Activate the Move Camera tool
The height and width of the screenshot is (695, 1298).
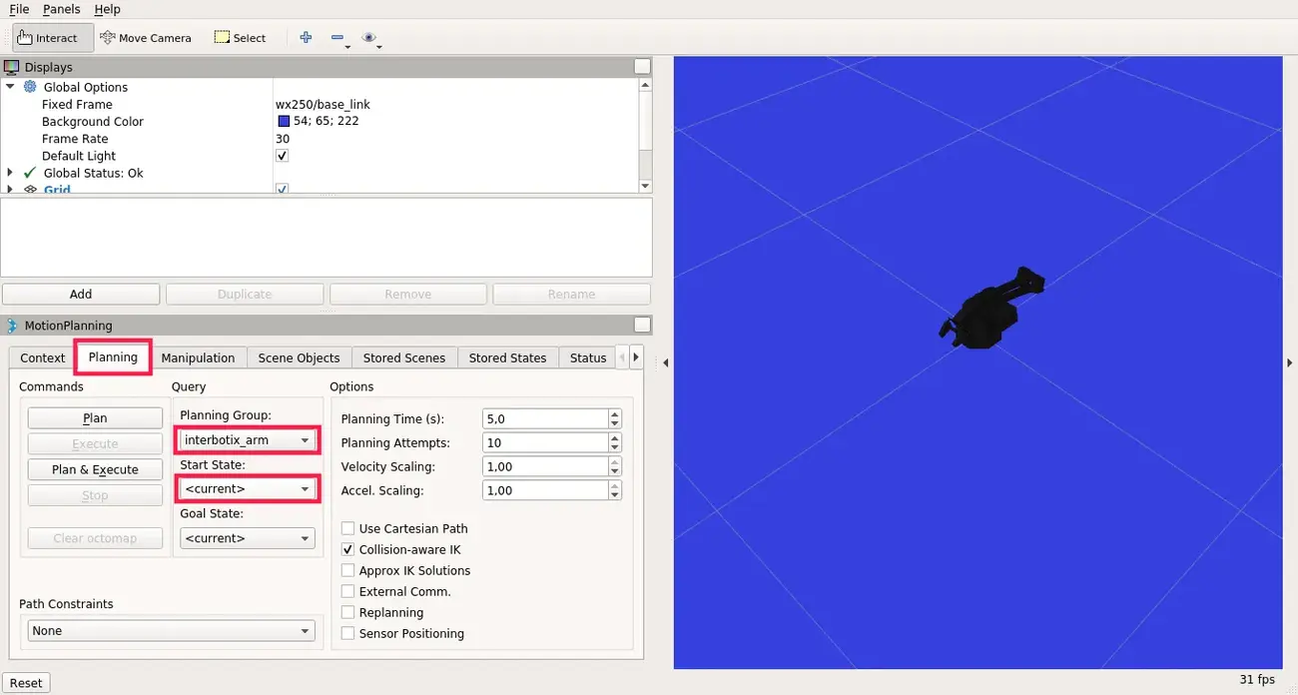pyautogui.click(x=146, y=37)
